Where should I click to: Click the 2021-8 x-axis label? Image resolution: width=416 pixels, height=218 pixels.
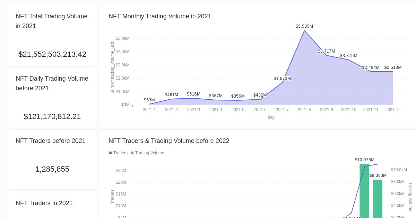tap(304, 110)
